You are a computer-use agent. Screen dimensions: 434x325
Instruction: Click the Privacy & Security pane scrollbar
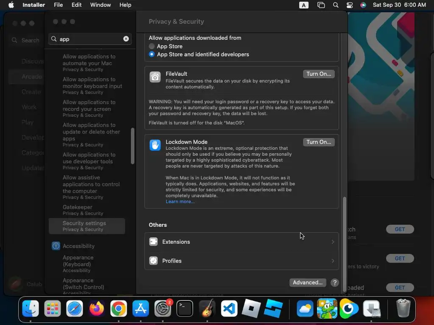click(x=345, y=244)
